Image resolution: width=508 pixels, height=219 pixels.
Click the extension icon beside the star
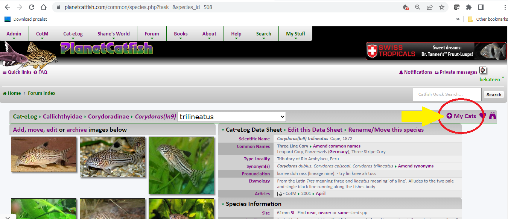click(x=457, y=7)
